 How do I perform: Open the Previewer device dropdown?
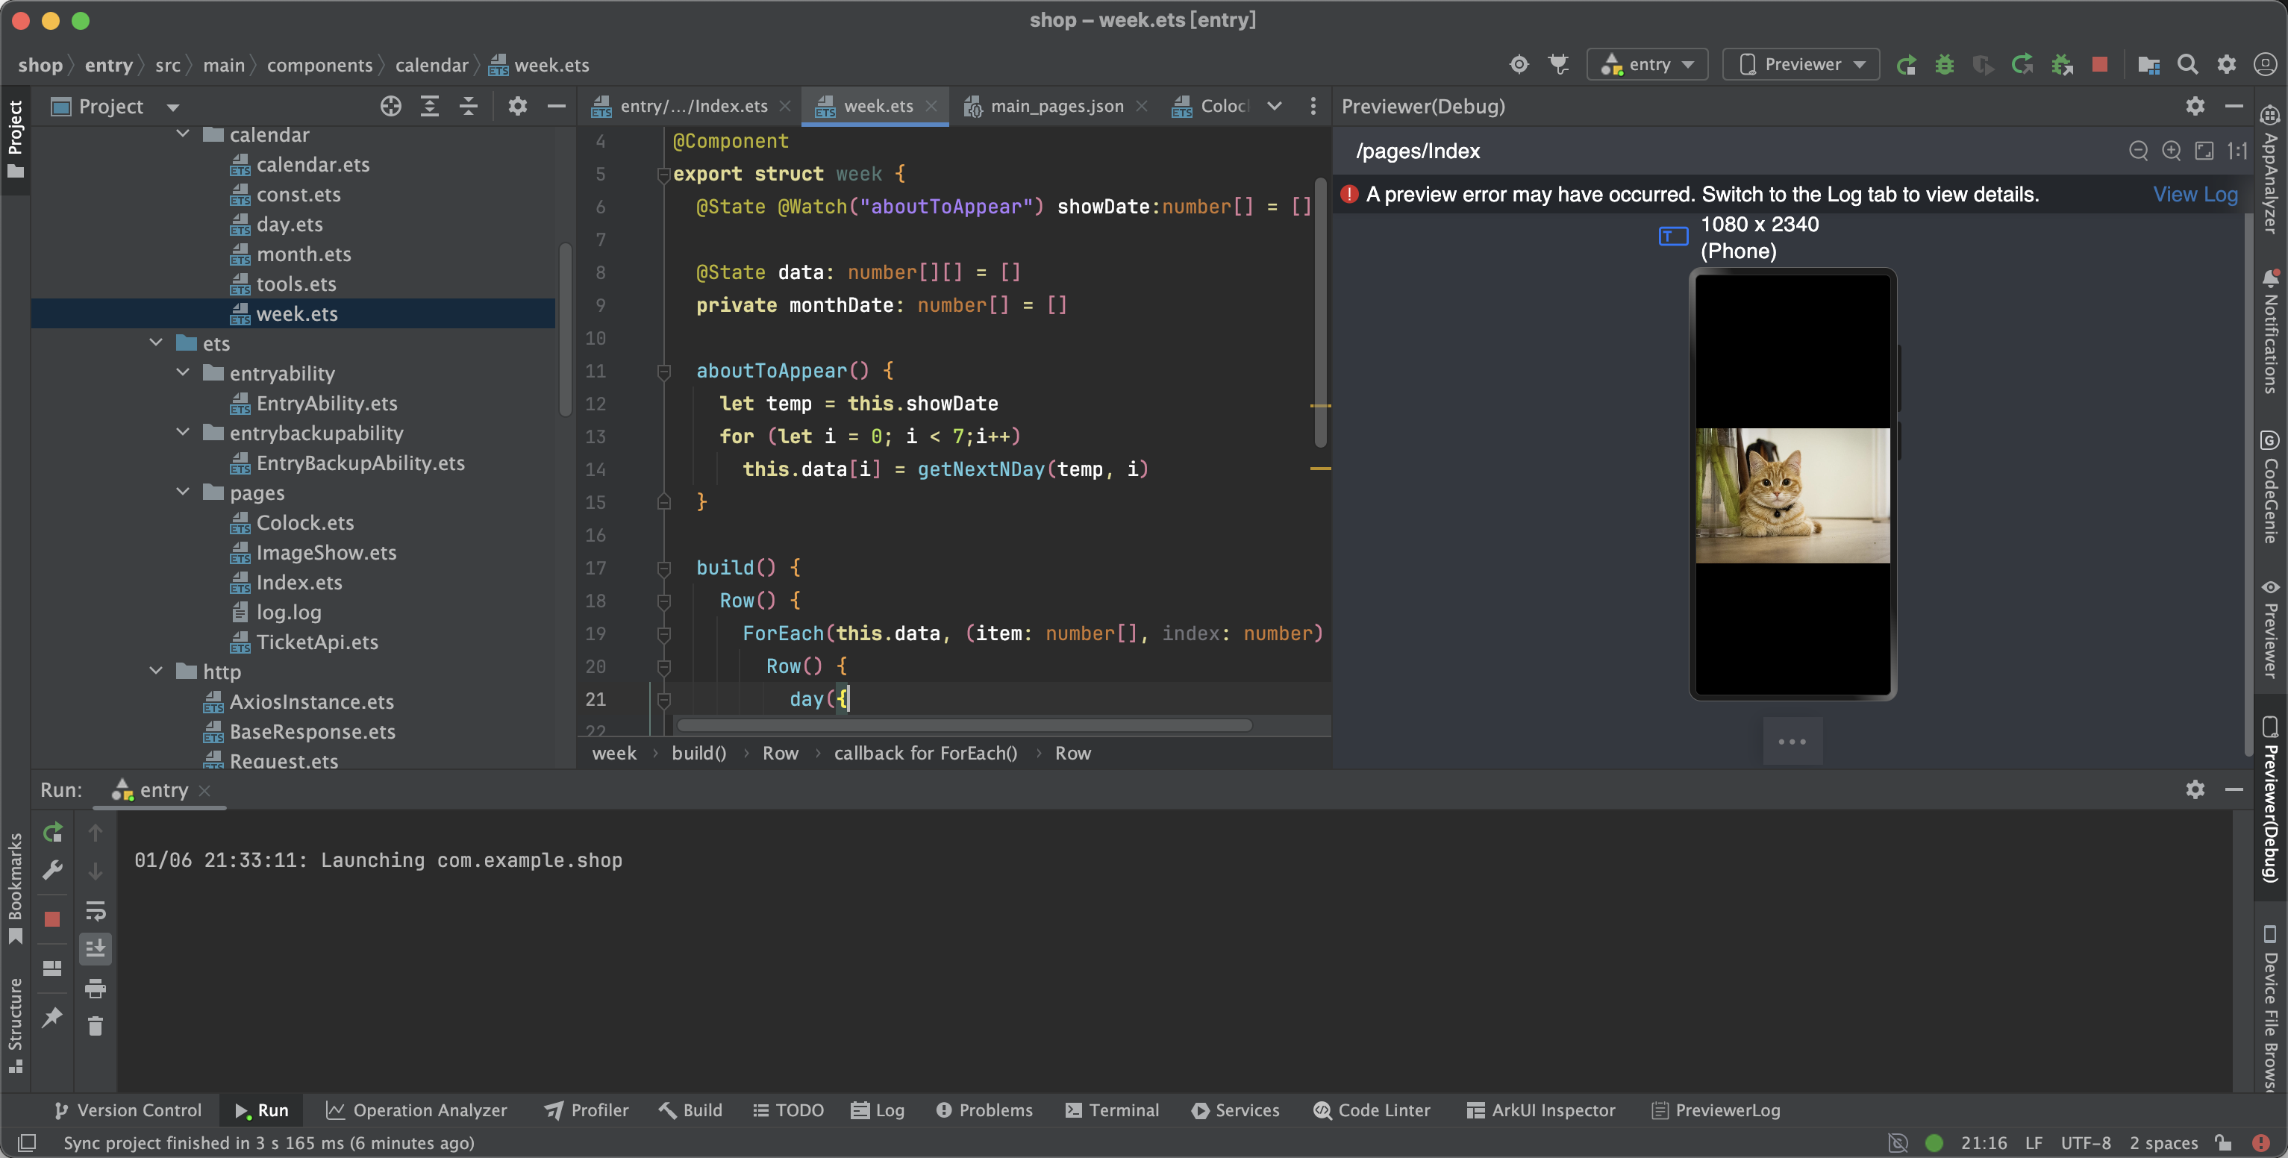[1801, 65]
